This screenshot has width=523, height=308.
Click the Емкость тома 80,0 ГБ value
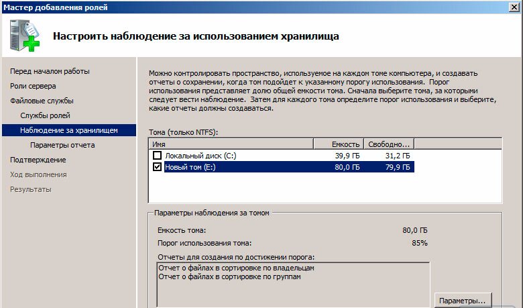(415, 230)
